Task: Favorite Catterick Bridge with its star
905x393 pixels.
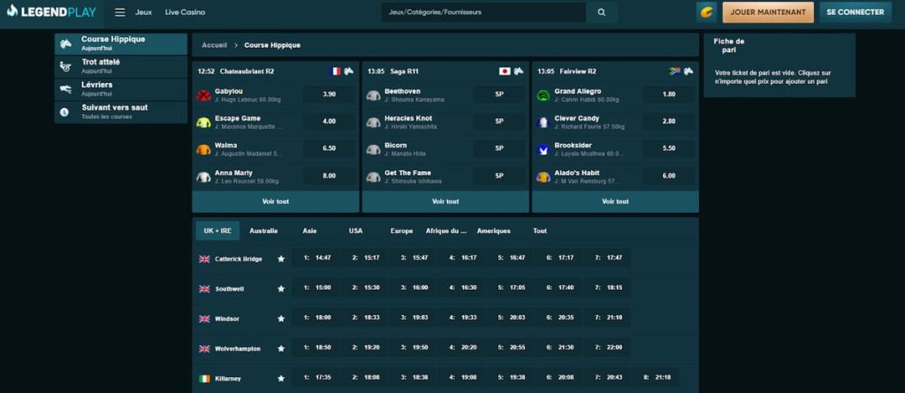Action: [x=281, y=259]
